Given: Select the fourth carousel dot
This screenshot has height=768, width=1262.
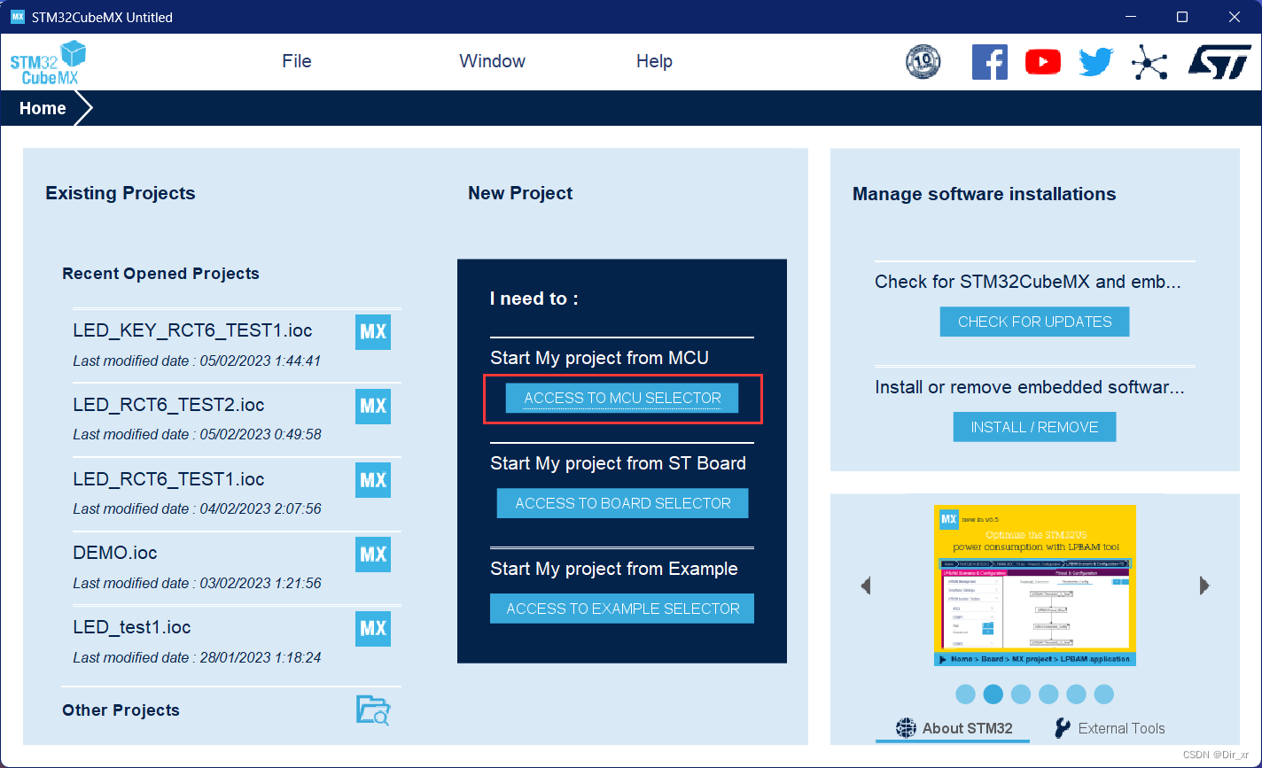Looking at the screenshot, I should click(x=1048, y=694).
